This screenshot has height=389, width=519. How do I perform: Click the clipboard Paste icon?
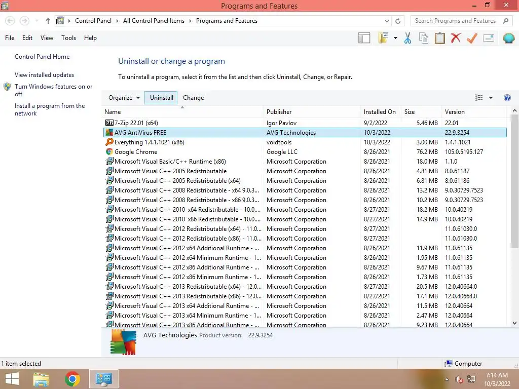coord(439,38)
